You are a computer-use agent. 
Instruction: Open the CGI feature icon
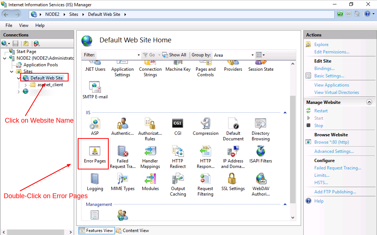tap(178, 127)
